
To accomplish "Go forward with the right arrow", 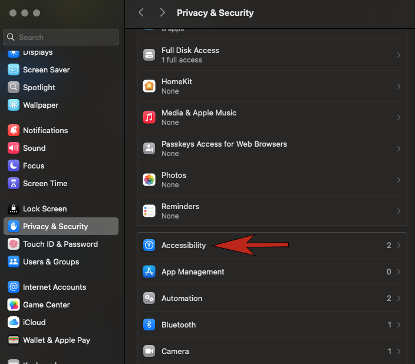I will 163,12.
